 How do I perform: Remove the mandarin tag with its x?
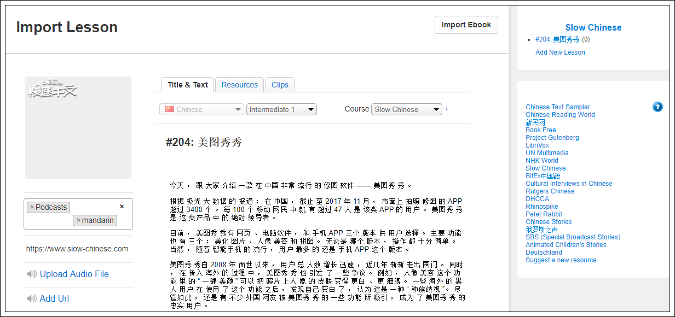coord(78,220)
